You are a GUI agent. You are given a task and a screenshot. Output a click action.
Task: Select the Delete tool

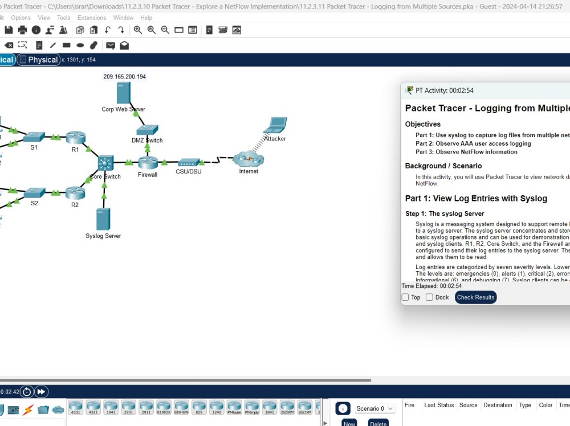coord(9,45)
